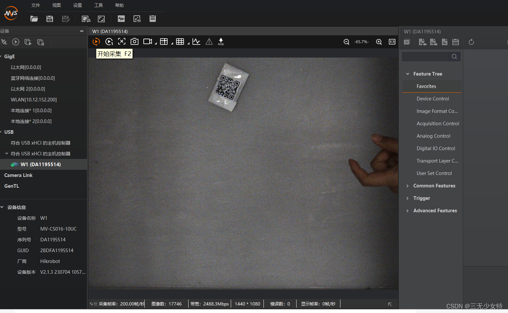Collapse the Feature Tree node
508x313 pixels.
click(x=408, y=74)
